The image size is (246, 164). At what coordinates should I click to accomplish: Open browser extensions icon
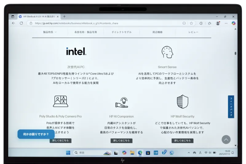[201, 23]
